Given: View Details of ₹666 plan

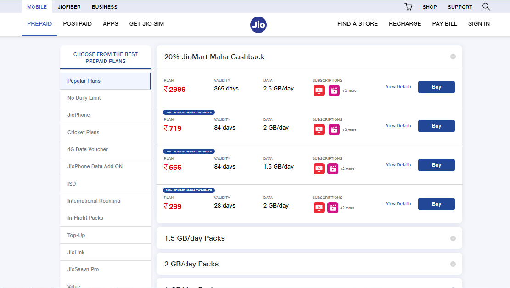Looking at the screenshot, I should click(398, 165).
